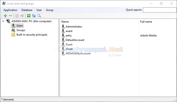The height and width of the screenshot is (102, 177).
Task: Open the Database menu
Action: click(27, 10)
